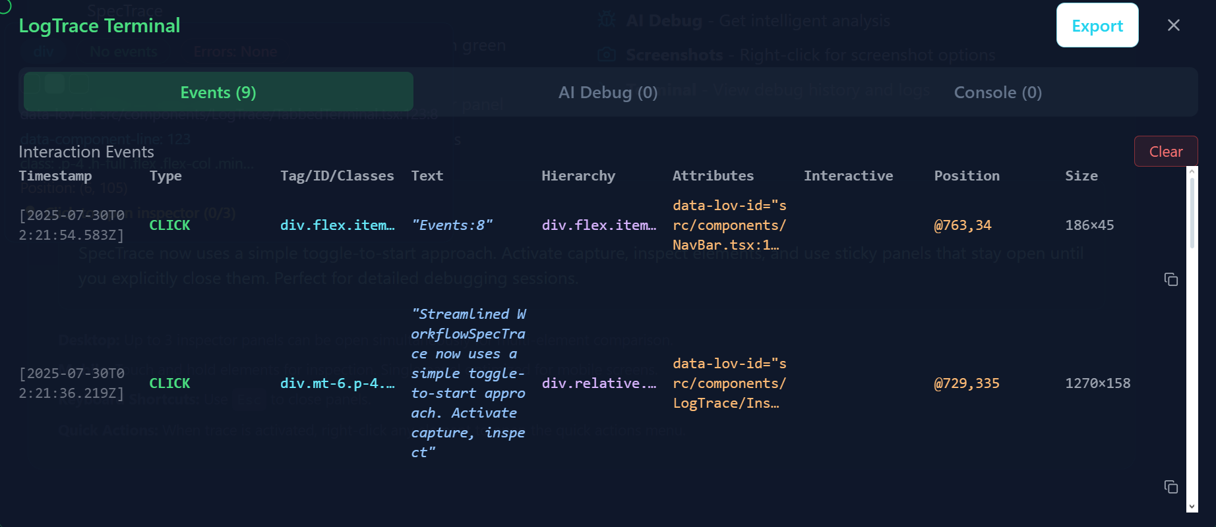Select the timestamp 2:21:54.583Z cell

pos(72,225)
